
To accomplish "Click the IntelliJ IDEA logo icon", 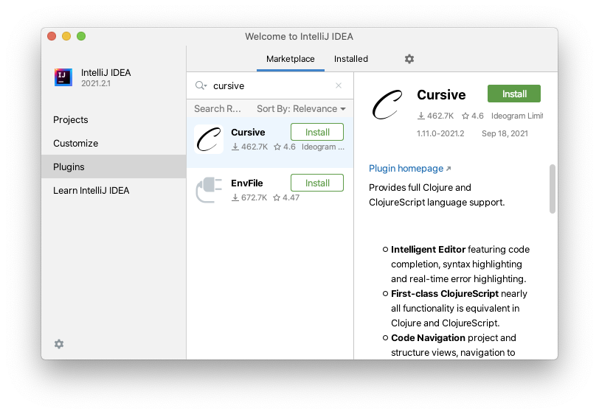I will 63,77.
